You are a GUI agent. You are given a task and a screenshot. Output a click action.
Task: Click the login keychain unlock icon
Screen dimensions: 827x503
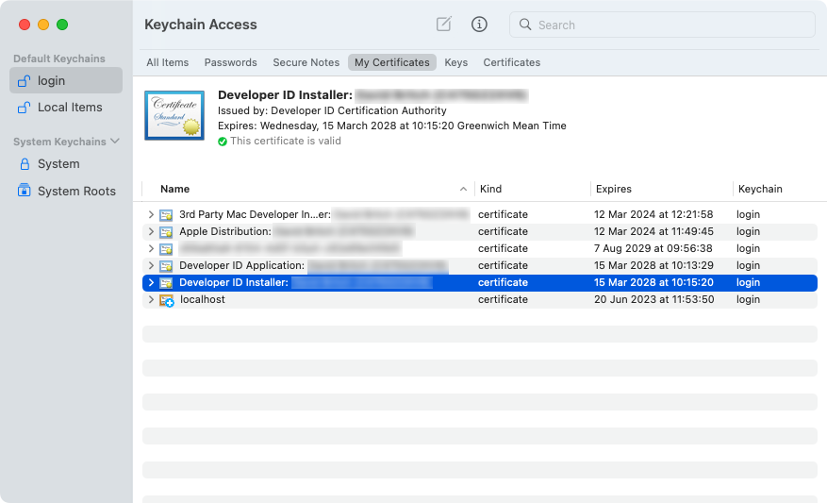(x=24, y=81)
